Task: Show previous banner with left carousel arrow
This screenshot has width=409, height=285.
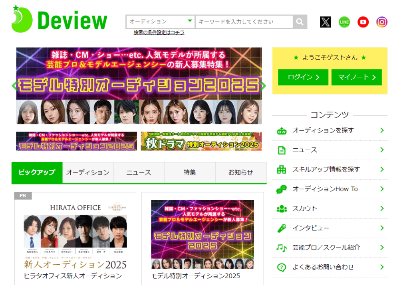Action: [x=15, y=85]
